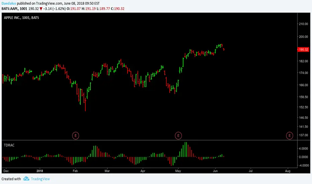Click the 158.50 price axis label

pos(303,97)
